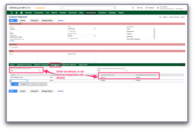194x130 pixels.
Task: Click the shortcuts star icon
Action: [x=16, y=13]
